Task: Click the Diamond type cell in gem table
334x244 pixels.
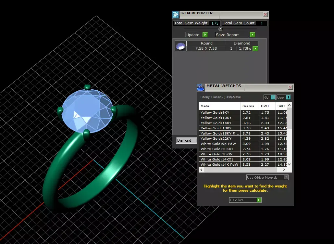Action: [242, 43]
